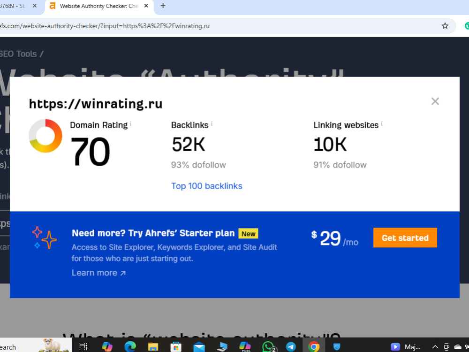Screen dimensions: 469x352
Task: Show hidden system tray icons
Action: (x=435, y=347)
